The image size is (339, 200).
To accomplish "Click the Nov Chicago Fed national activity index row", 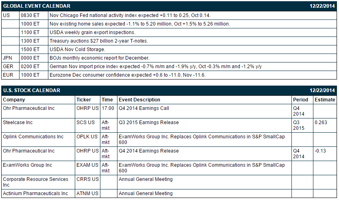I will 169,15.
